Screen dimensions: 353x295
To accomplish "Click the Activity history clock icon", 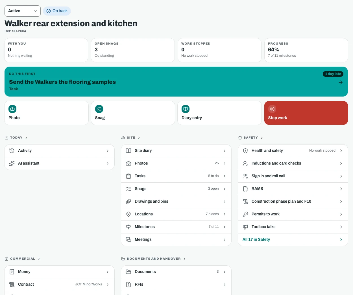I will click(12, 151).
